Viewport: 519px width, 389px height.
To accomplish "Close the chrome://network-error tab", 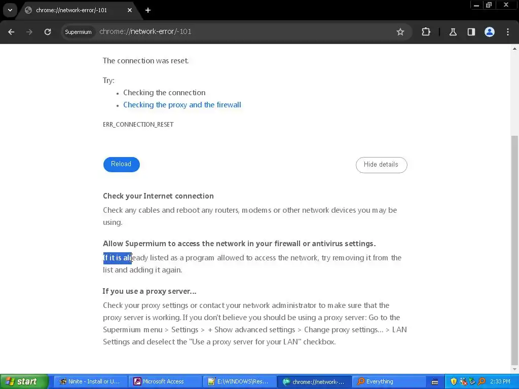I will point(130,10).
